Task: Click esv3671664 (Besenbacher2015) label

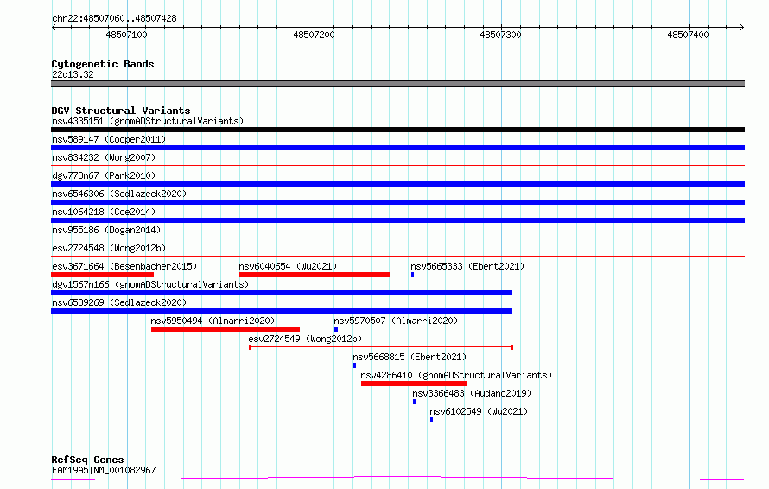Action: pos(124,266)
